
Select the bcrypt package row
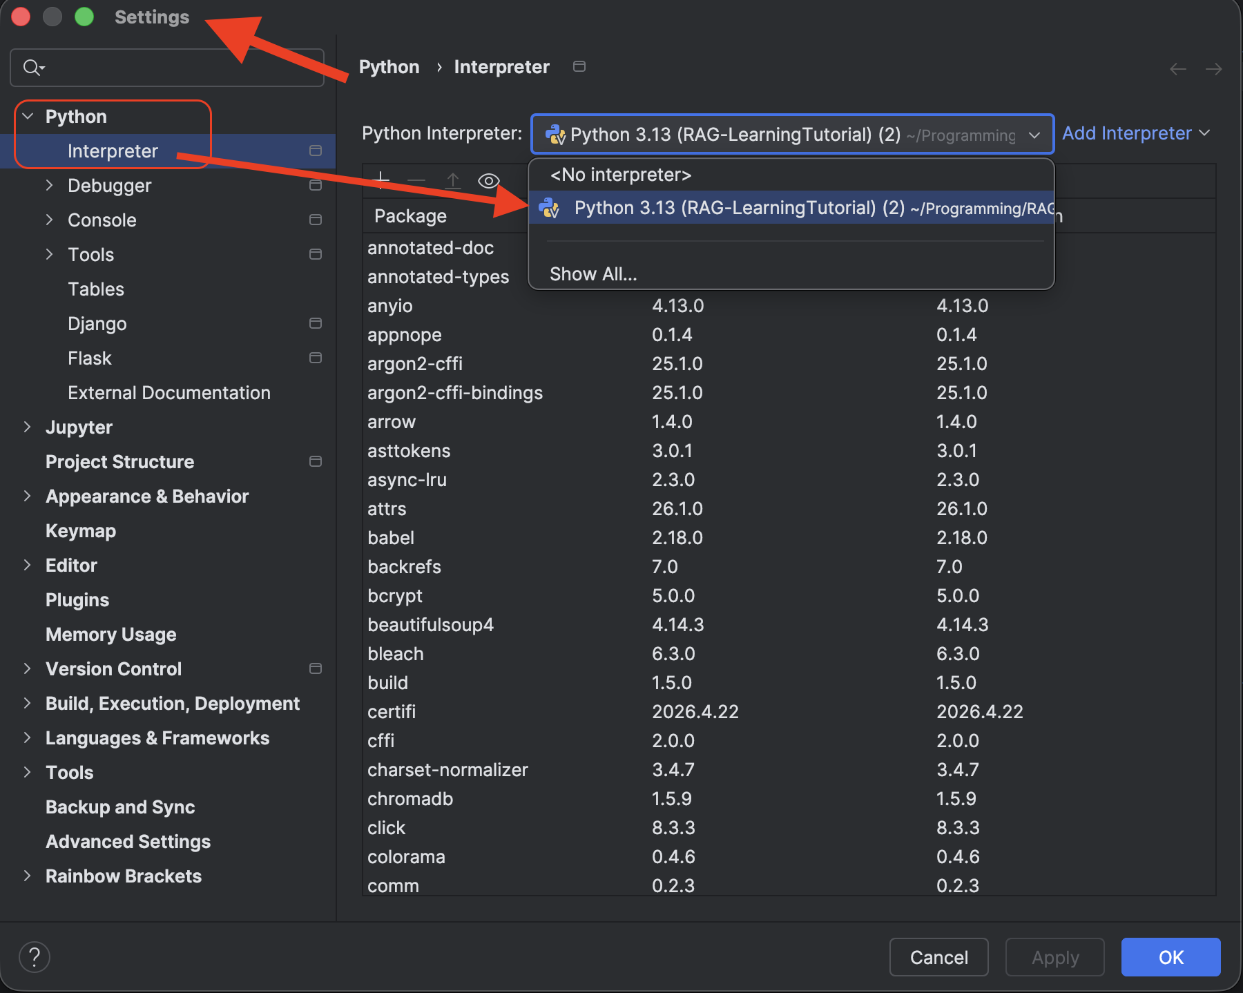point(789,596)
